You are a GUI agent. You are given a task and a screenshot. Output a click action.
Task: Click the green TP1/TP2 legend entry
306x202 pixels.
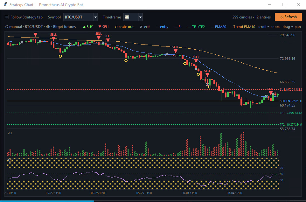click(196, 27)
